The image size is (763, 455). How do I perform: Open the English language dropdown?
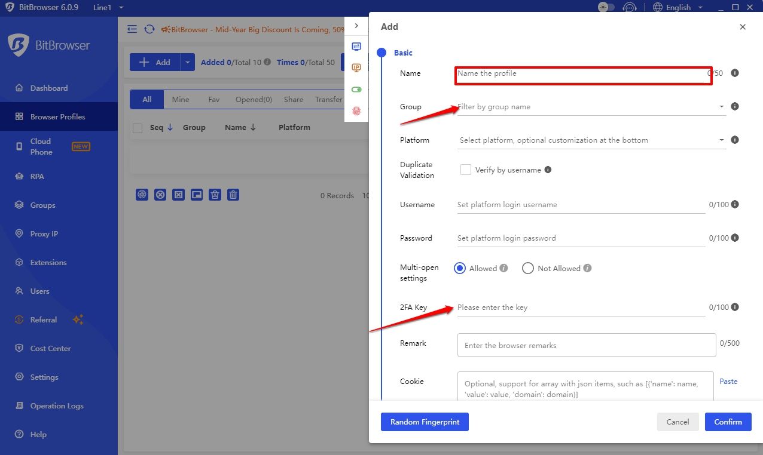coord(678,8)
